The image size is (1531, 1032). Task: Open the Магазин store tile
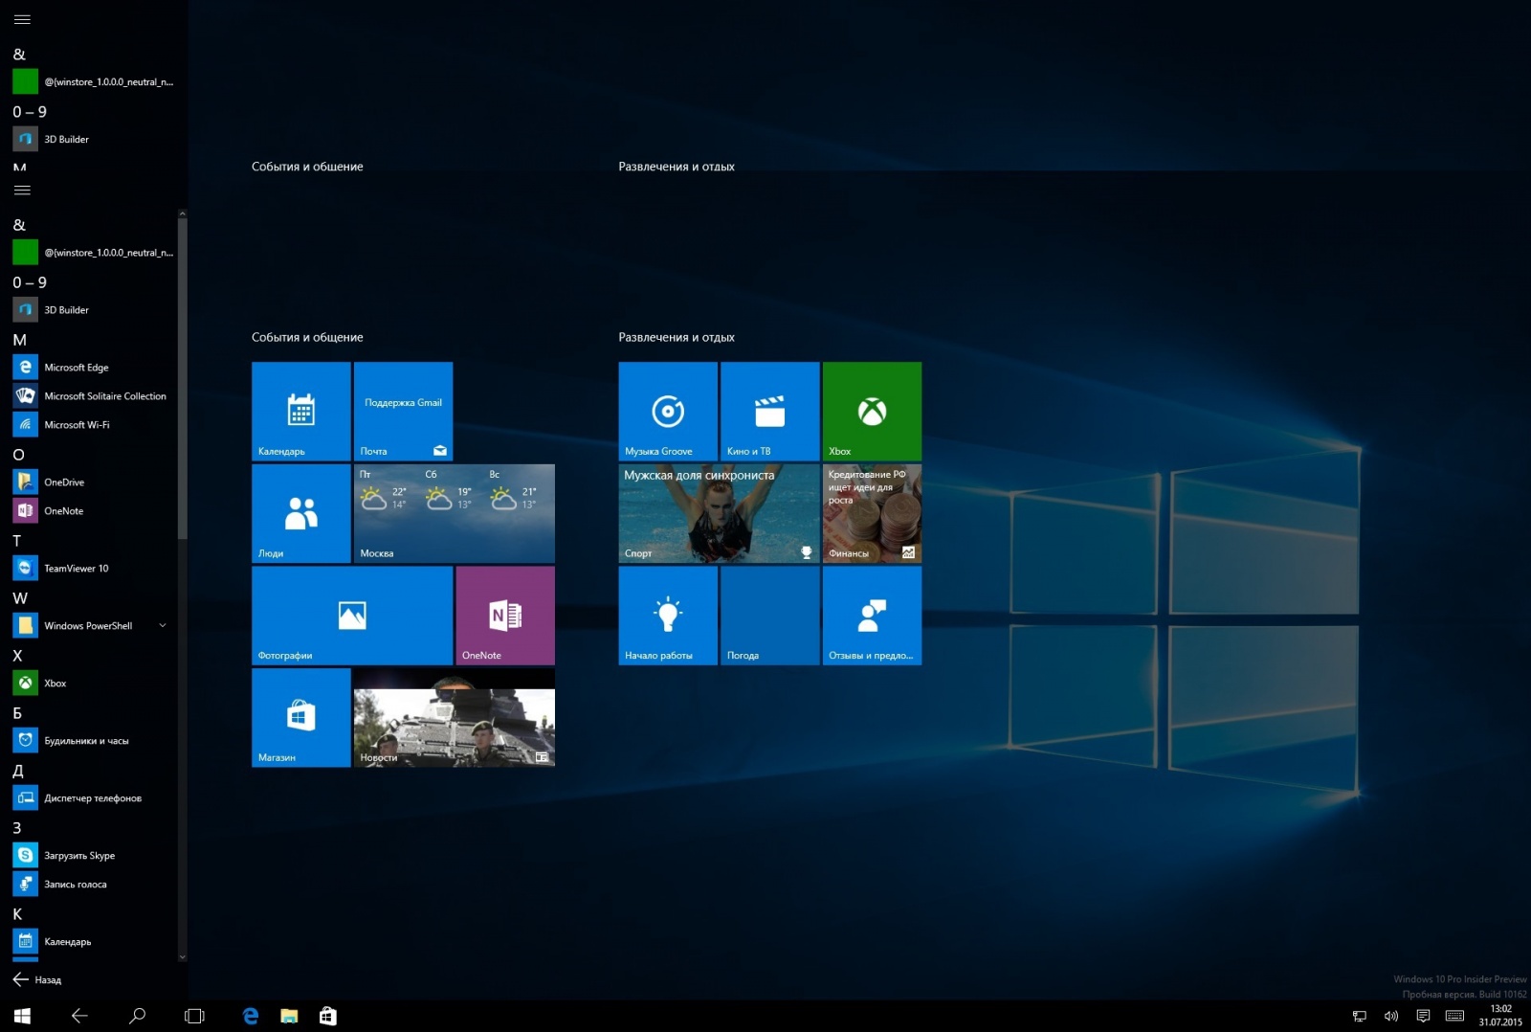(x=300, y=717)
